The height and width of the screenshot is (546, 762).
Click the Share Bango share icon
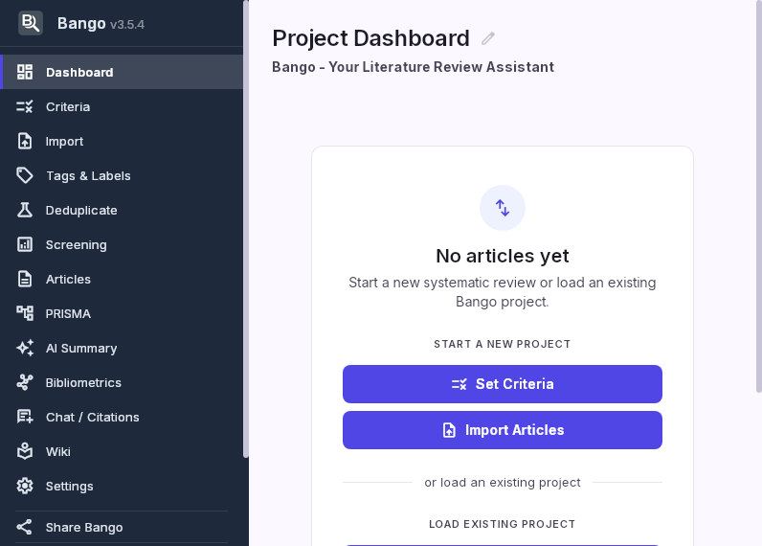pos(25,527)
